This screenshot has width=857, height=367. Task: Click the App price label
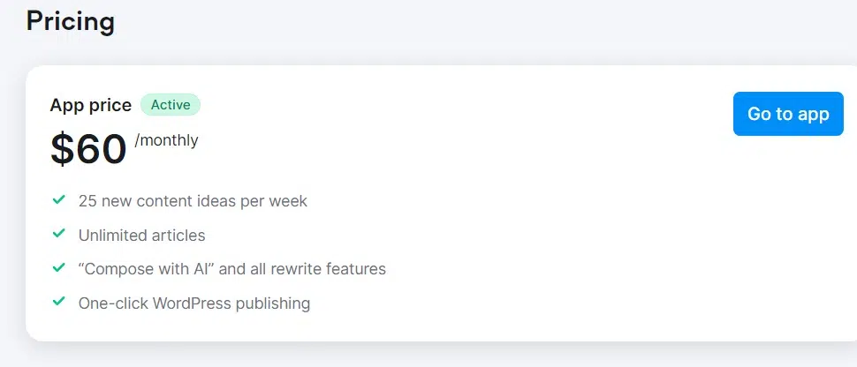[x=90, y=105]
